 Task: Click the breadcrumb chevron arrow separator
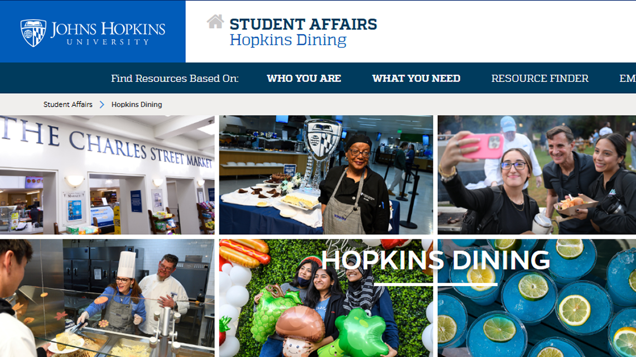pos(102,105)
